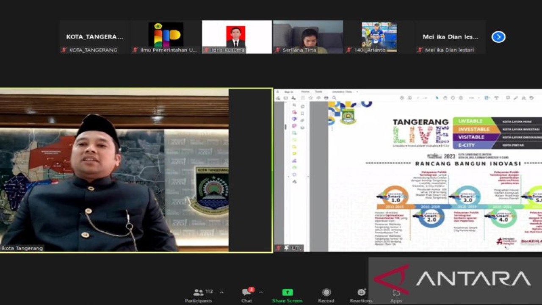542x305 pixels.
Task: Select the Idris Kusuma participant thumbnail
Action: (x=236, y=37)
